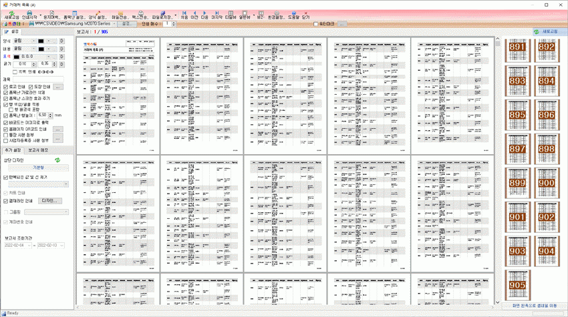Go to next page 다음
This screenshot has width=568, height=317.
(204, 15)
